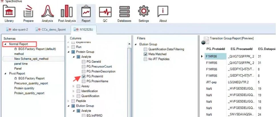Viewport: 276px width, 117px height.
Task: Select the Panel schema
Action: [18, 69]
